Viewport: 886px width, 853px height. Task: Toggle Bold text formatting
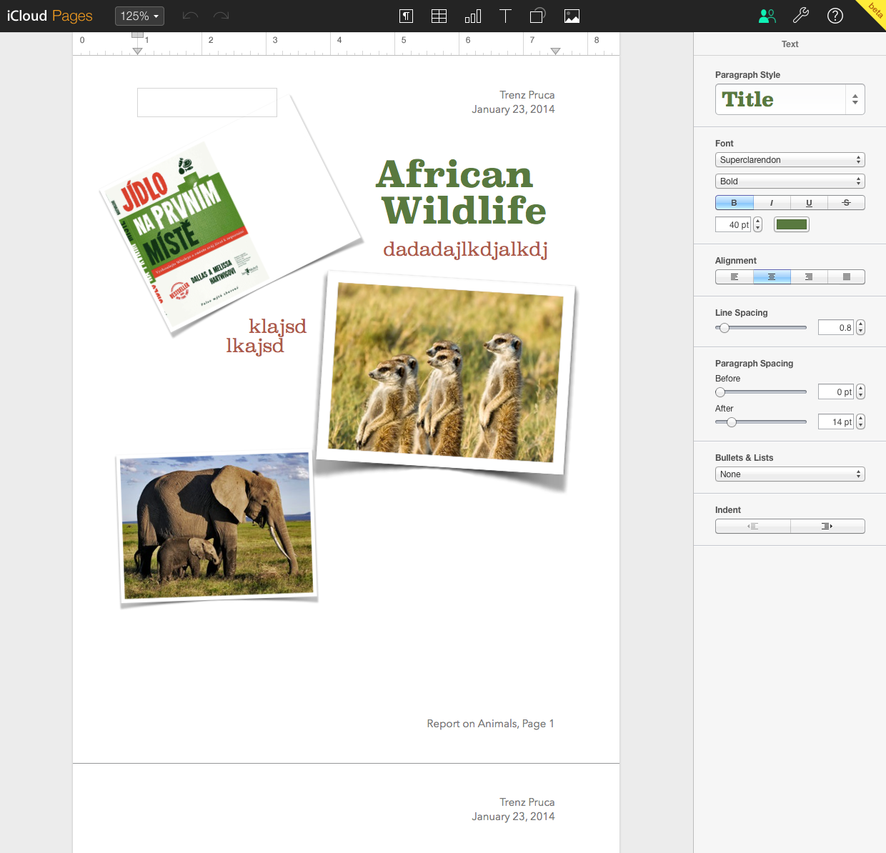734,203
